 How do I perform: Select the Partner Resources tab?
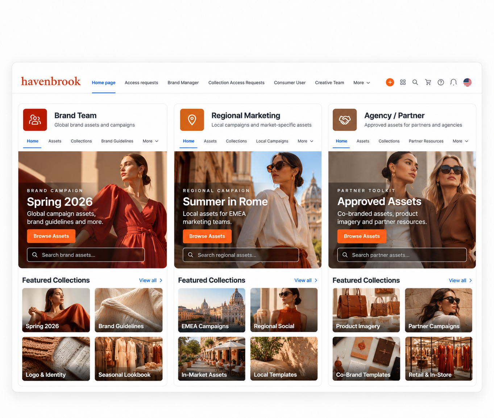click(x=426, y=141)
